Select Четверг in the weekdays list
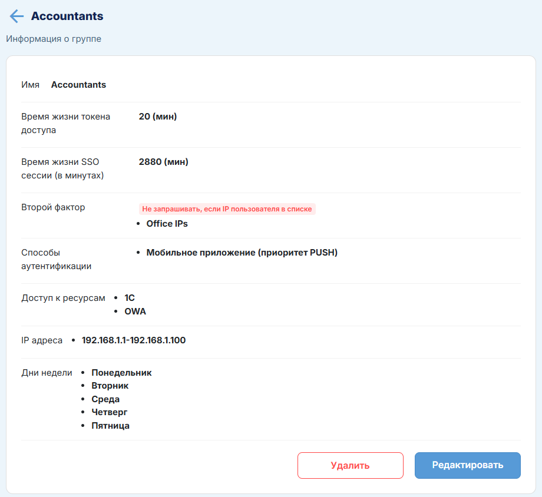Viewport: 542px width, 497px height. pos(110,412)
